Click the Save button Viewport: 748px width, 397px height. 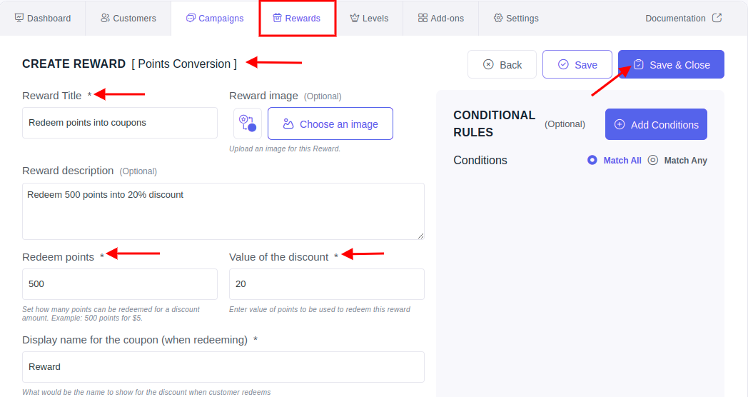(577, 64)
